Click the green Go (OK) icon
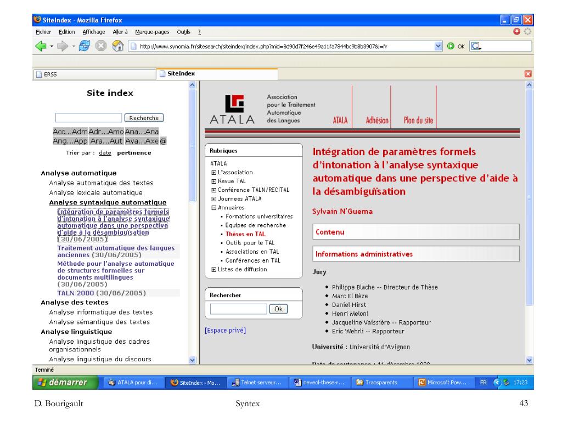Image resolution: width=562 pixels, height=421 pixels. [x=451, y=46]
